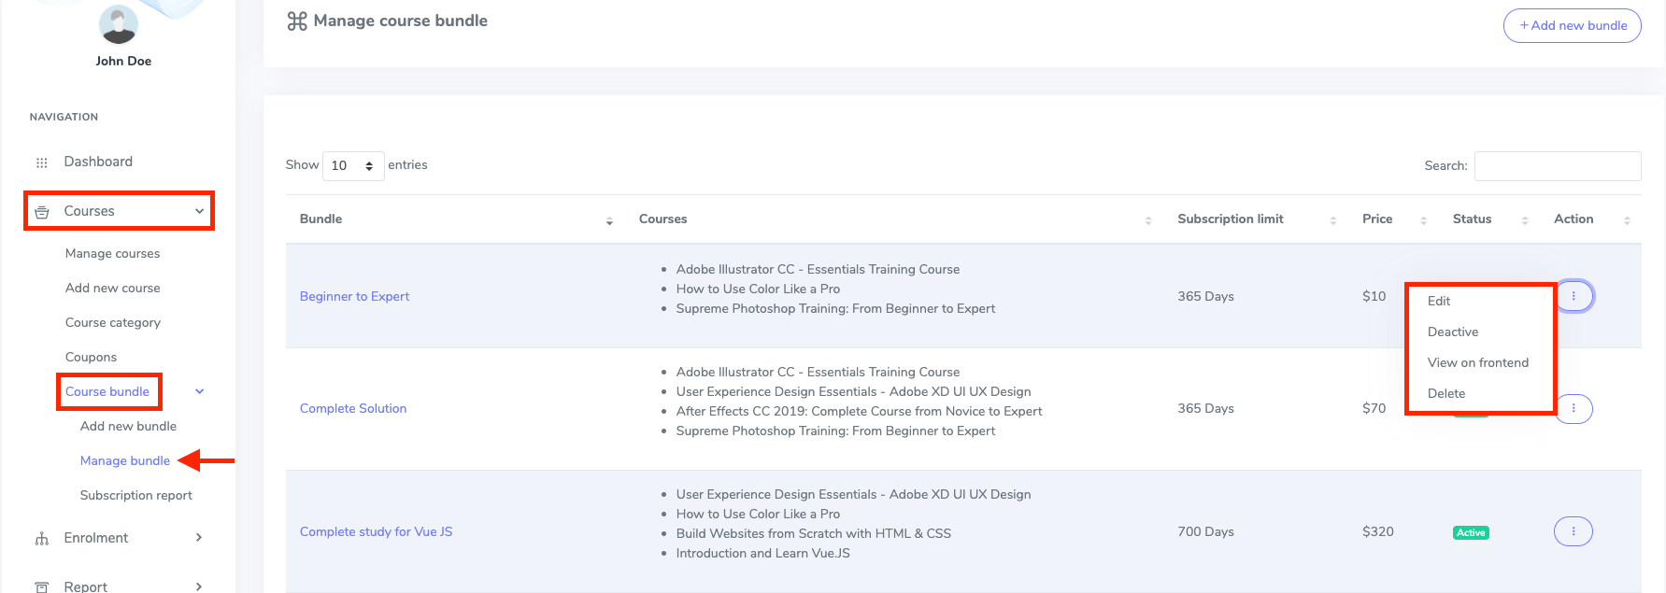Open action menu for Complete study for Vue JS
The width and height of the screenshot is (1666, 593).
pyautogui.click(x=1573, y=531)
